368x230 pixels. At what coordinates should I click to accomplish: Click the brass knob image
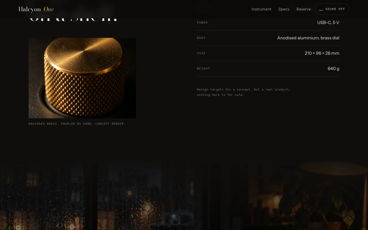pos(82,78)
